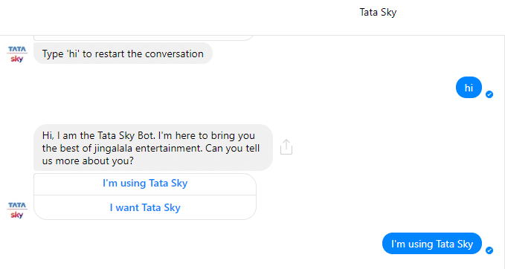Click the header separator line below the title
Viewport: 505px width, 269px height.
click(x=253, y=35)
